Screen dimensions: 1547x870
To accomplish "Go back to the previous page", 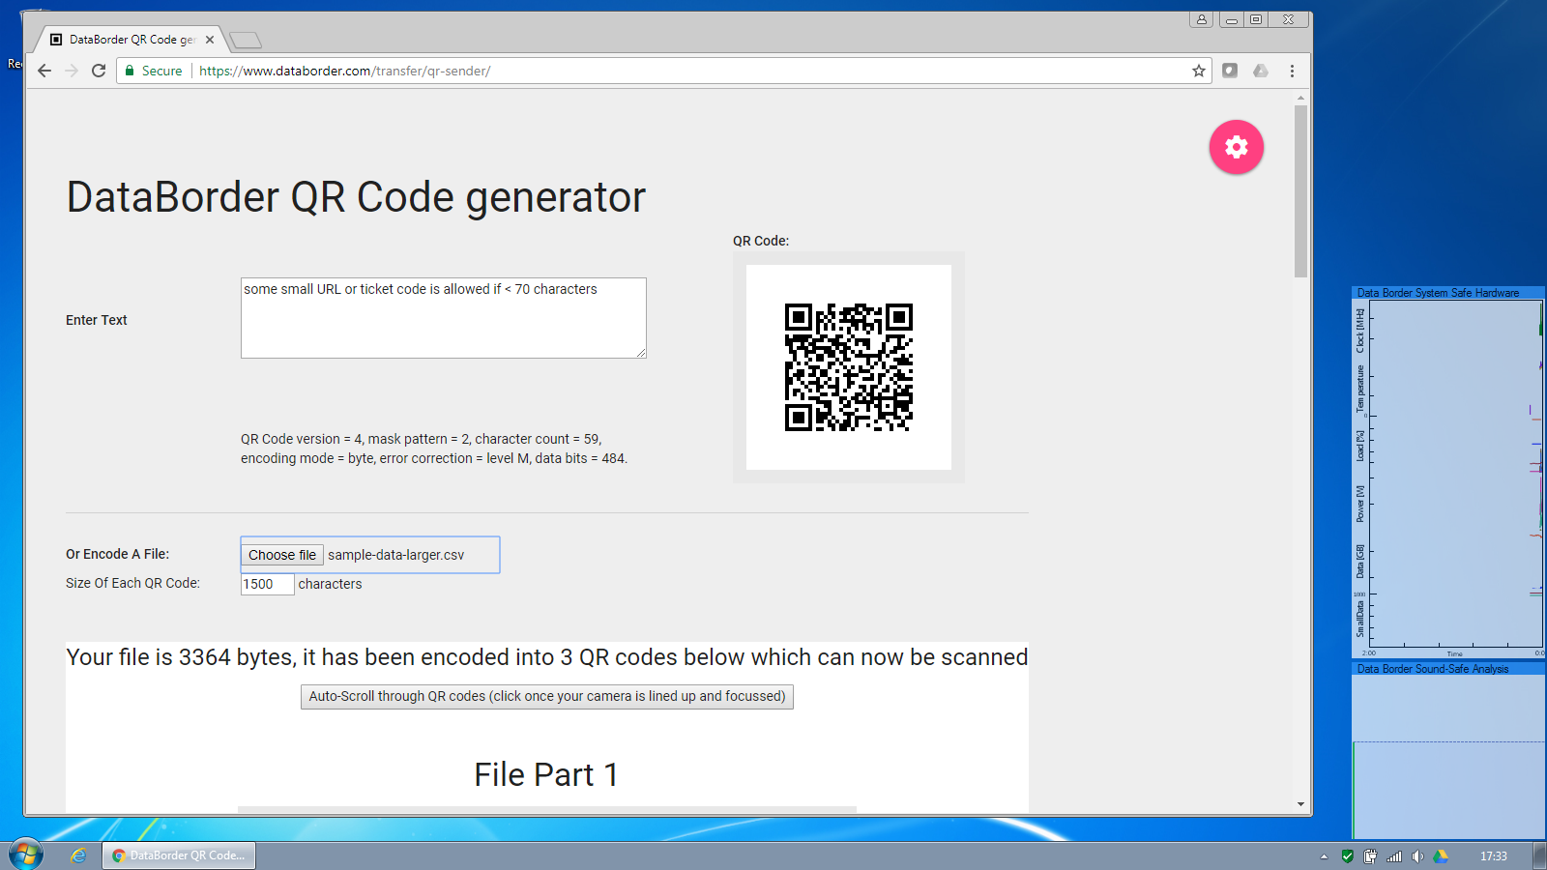I will click(x=44, y=71).
